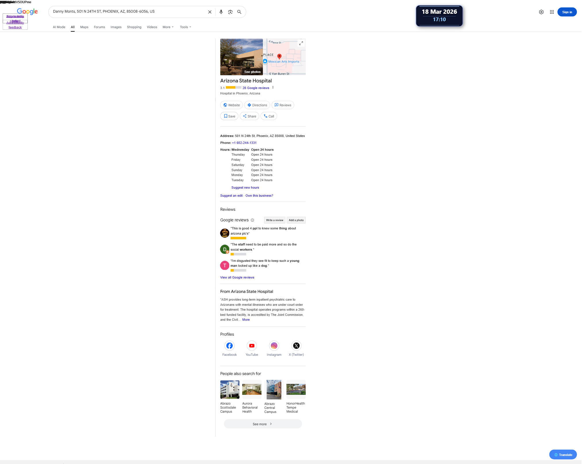Expand the More search filters dropdown
The image size is (585, 464).
pyautogui.click(x=168, y=27)
